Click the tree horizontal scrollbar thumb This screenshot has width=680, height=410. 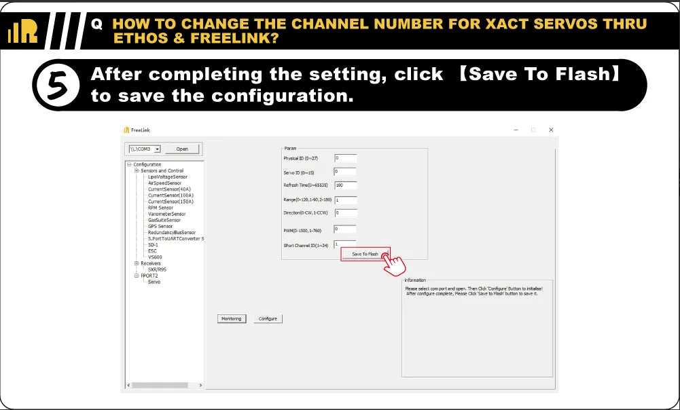[160, 386]
